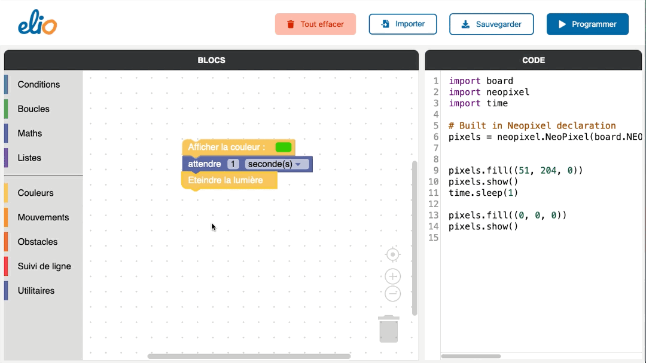The height and width of the screenshot is (363, 646).
Task: Open the Couleurs block category
Action: tap(35, 193)
